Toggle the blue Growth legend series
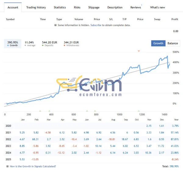The height and width of the screenshot is (171, 183). (x=12, y=44)
